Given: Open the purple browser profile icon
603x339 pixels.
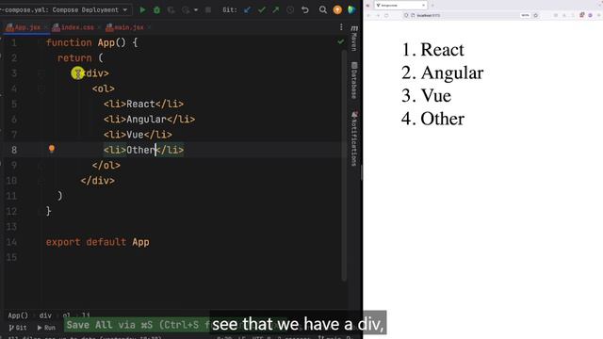Looking at the screenshot, I should tap(591, 15).
